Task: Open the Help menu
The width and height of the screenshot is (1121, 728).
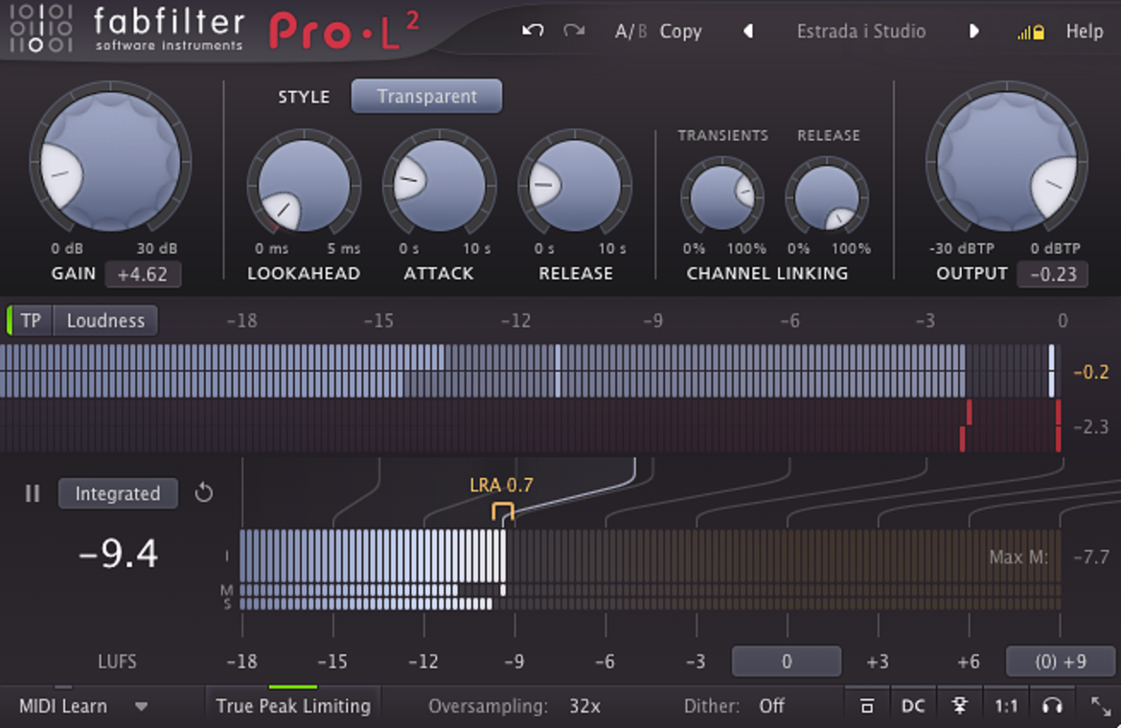Action: click(x=1085, y=32)
